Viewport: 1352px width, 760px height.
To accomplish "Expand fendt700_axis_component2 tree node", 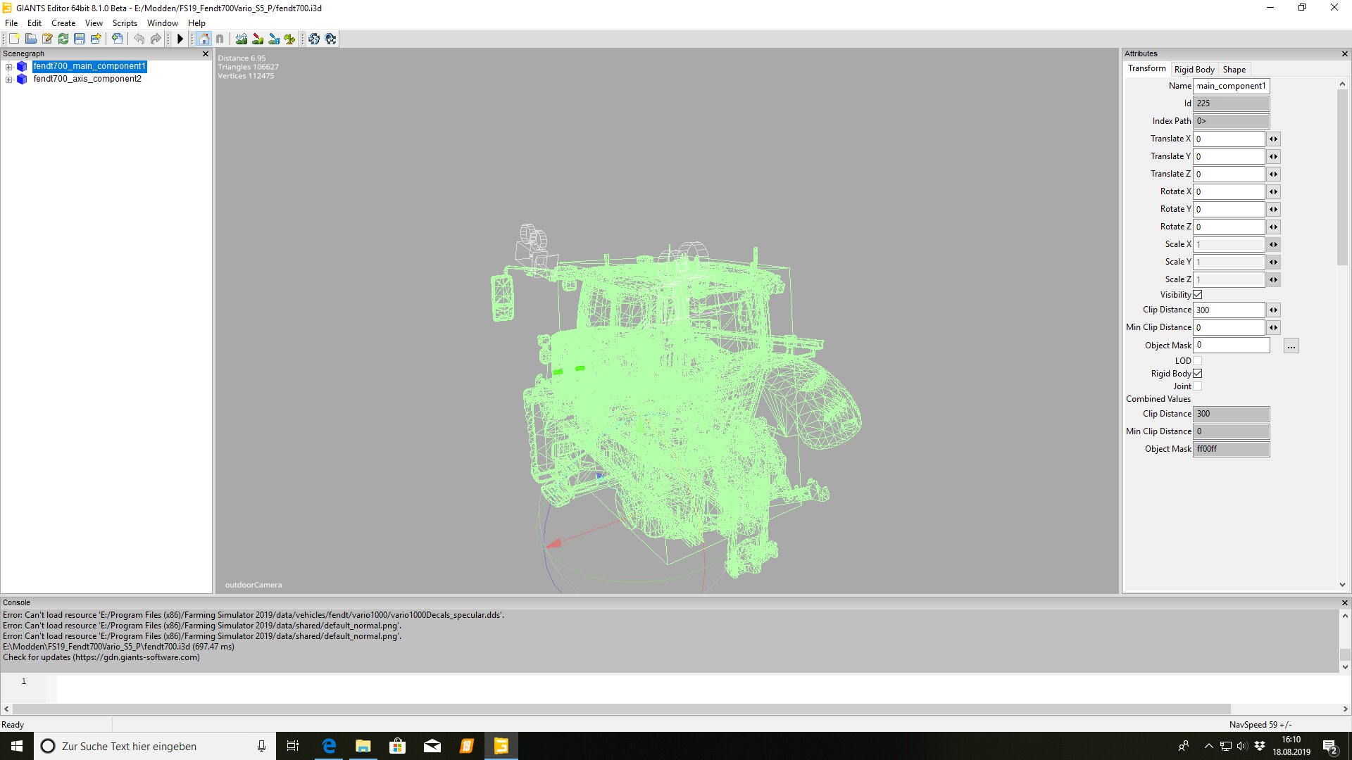I will [8, 80].
